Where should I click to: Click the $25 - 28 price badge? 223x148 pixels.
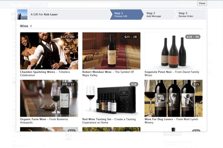(131, 37)
